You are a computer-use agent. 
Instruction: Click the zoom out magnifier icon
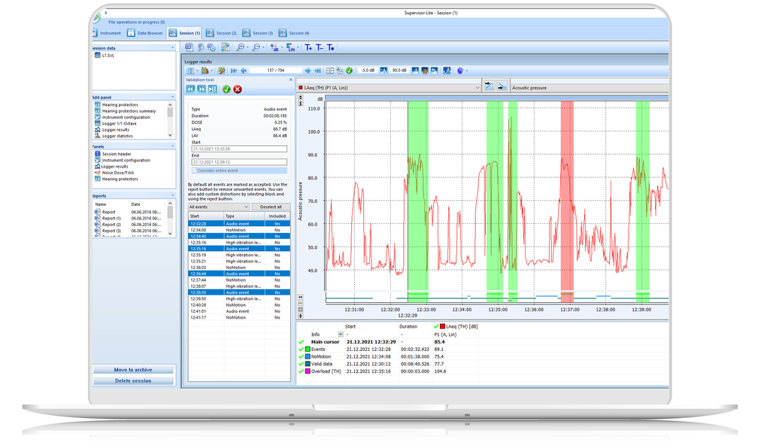click(256, 47)
